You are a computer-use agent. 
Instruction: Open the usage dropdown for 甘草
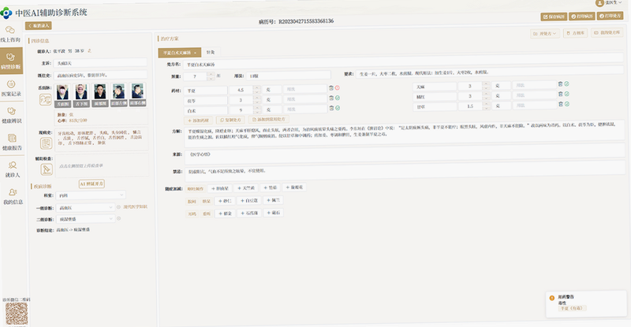click(x=535, y=106)
